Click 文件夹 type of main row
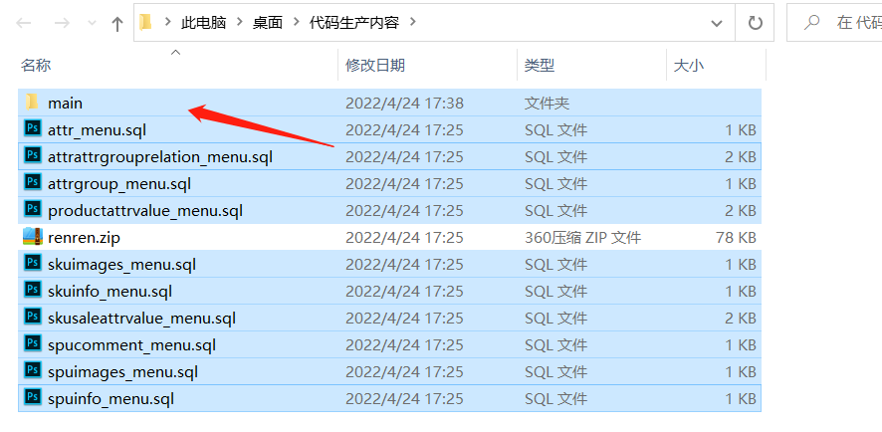The image size is (882, 432). [x=548, y=104]
